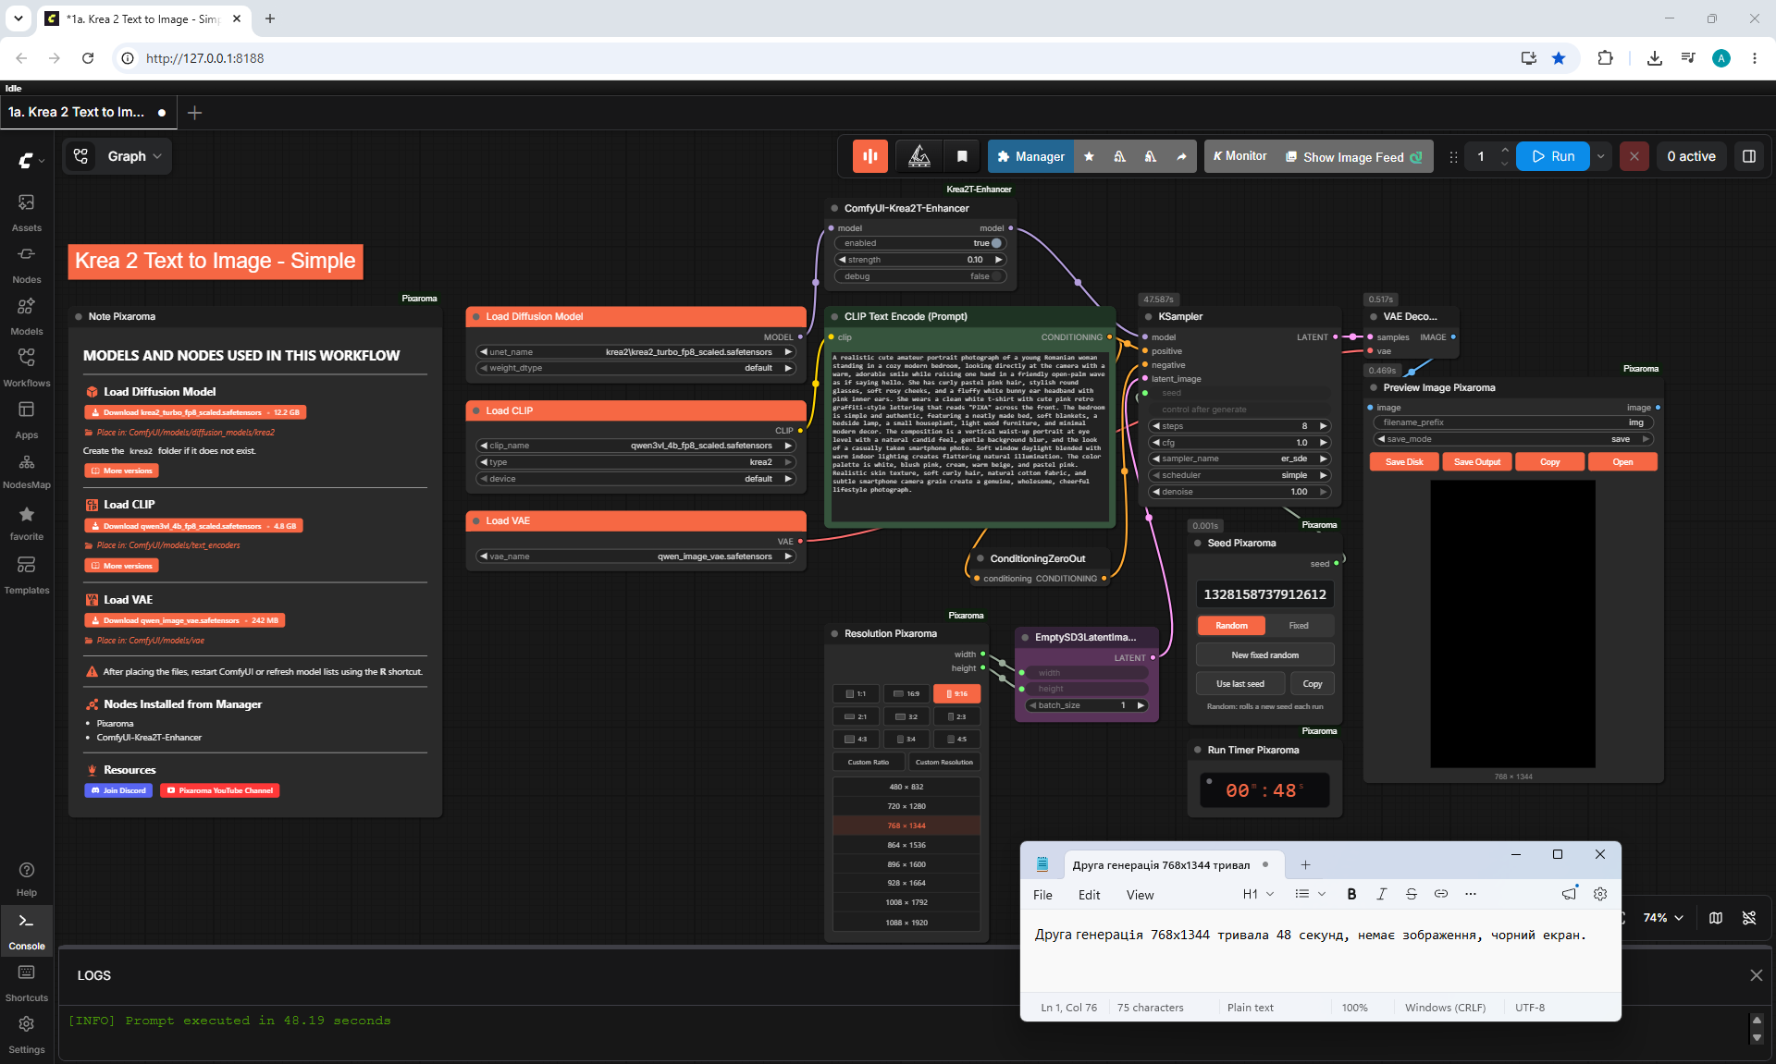The image size is (1776, 1064).
Task: Toggle the Console panel in sidebar
Action: [26, 930]
